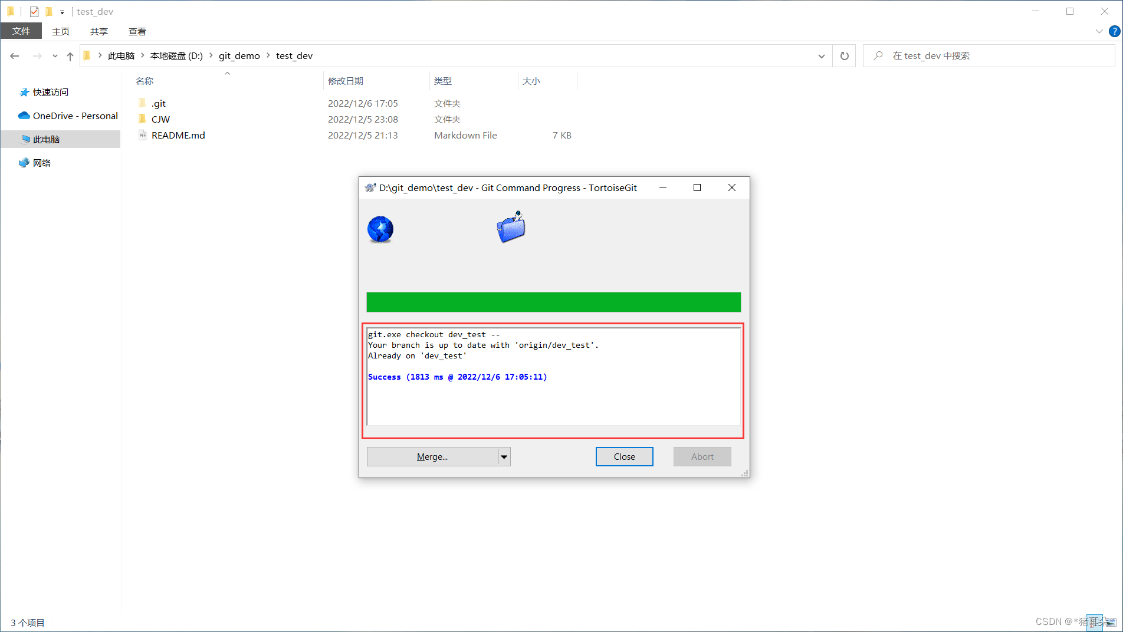Select 此电脑 in the sidebar
The image size is (1123, 632).
point(46,139)
